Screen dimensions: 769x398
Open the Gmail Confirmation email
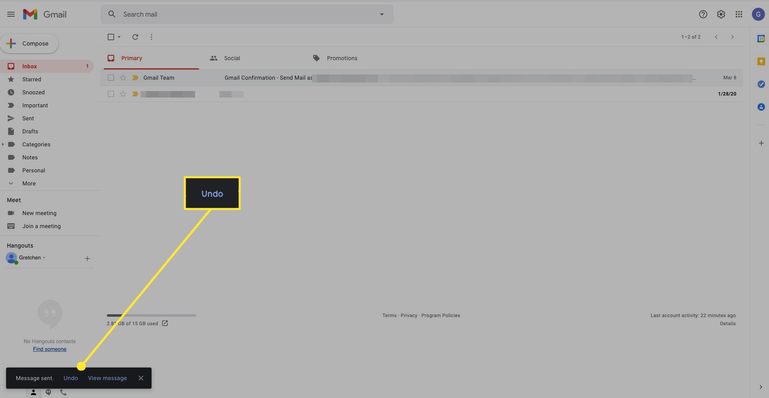[x=421, y=78]
